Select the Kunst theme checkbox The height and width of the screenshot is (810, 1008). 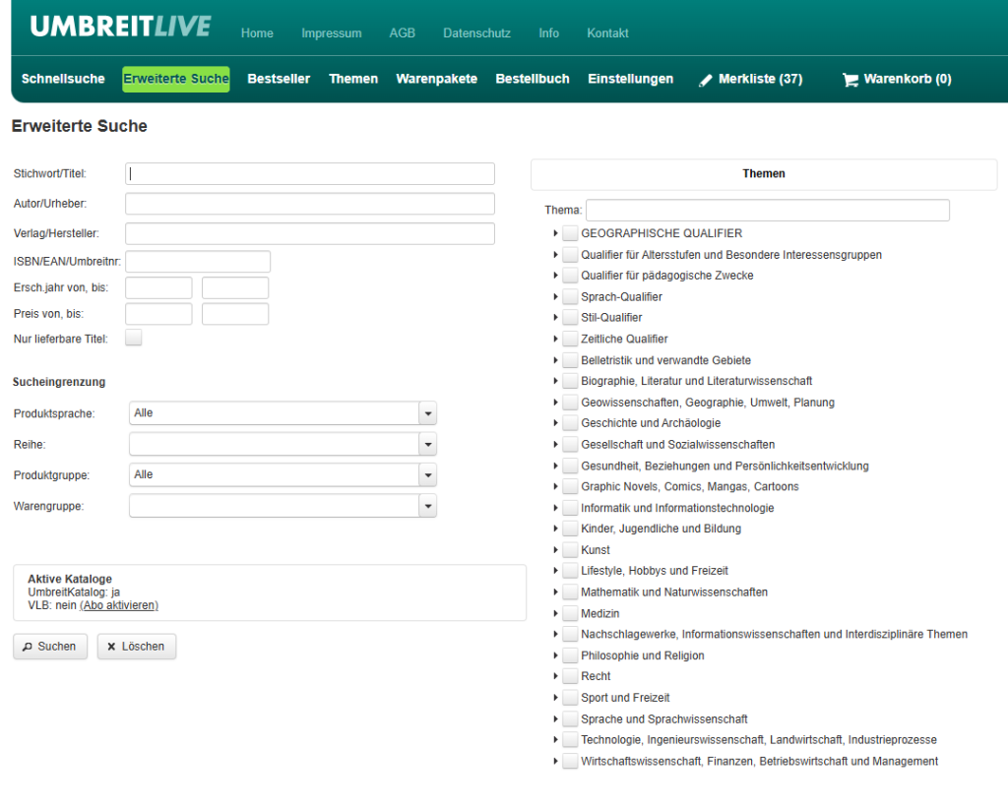pyautogui.click(x=570, y=550)
